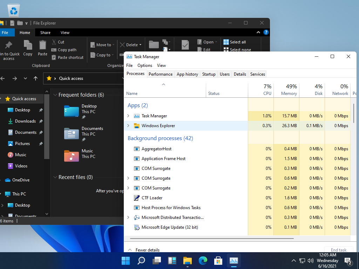Viewport: 359px width, 269px height.
Task: Switch to Share tab in File Explorer
Action: point(45,33)
